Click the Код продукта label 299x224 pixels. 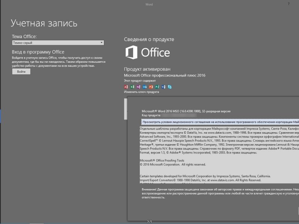(151, 115)
